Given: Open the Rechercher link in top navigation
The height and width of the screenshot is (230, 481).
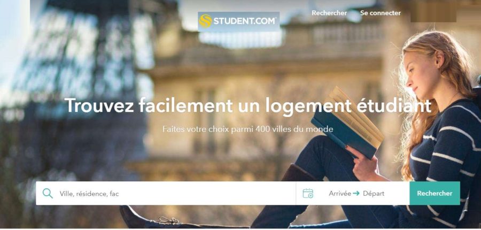Looking at the screenshot, I should pos(329,13).
